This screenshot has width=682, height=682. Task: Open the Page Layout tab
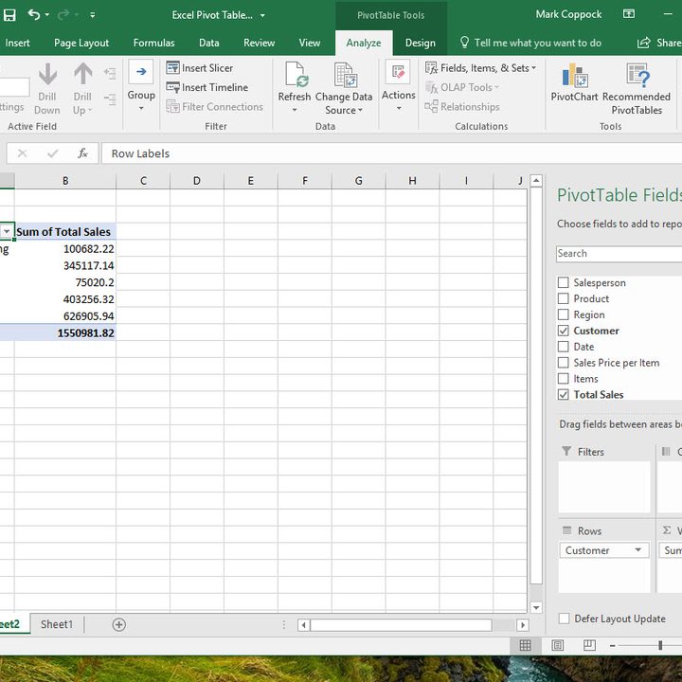[81, 43]
